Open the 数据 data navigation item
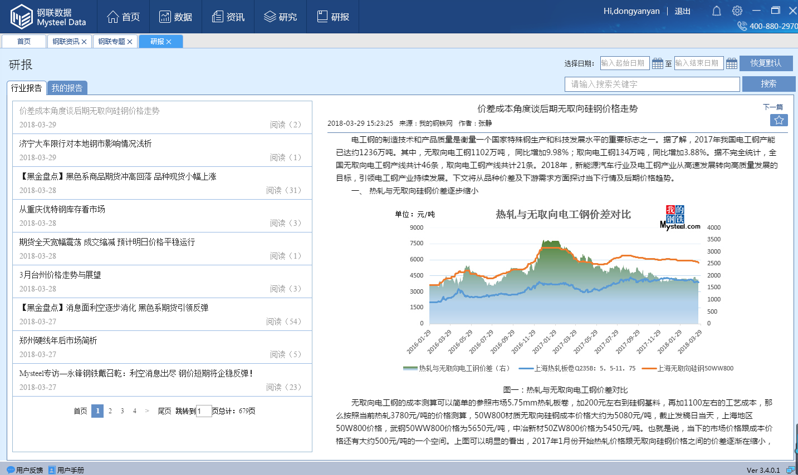 coord(175,17)
